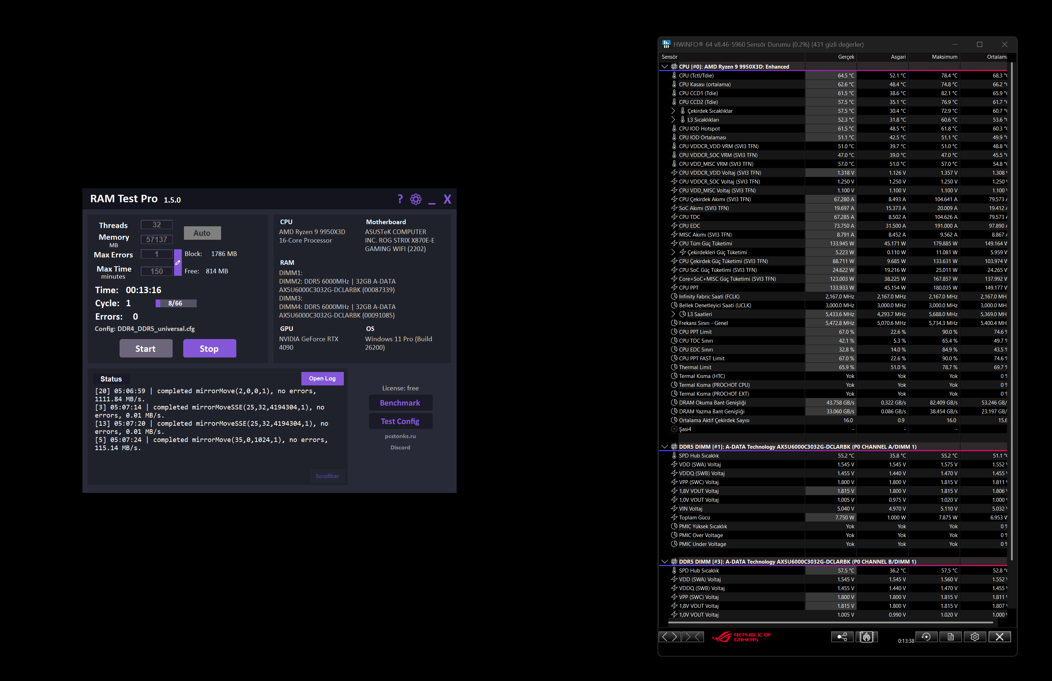Click thermometer icon beside CPU (Tctl/Tdie)
This screenshot has height=681, width=1052.
point(674,76)
